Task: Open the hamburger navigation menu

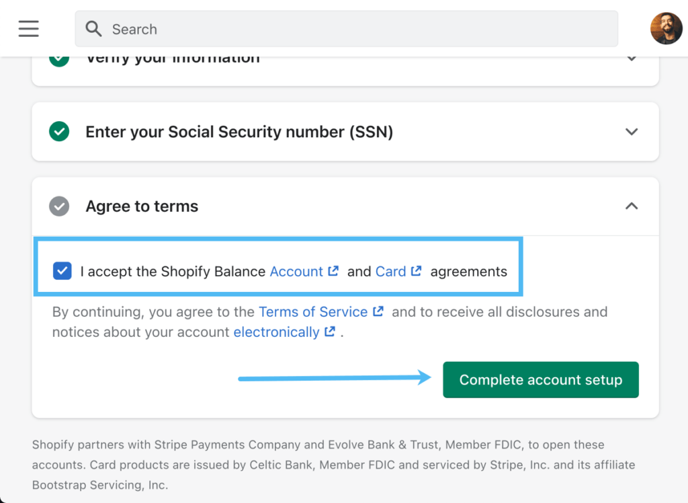Action: point(29,29)
